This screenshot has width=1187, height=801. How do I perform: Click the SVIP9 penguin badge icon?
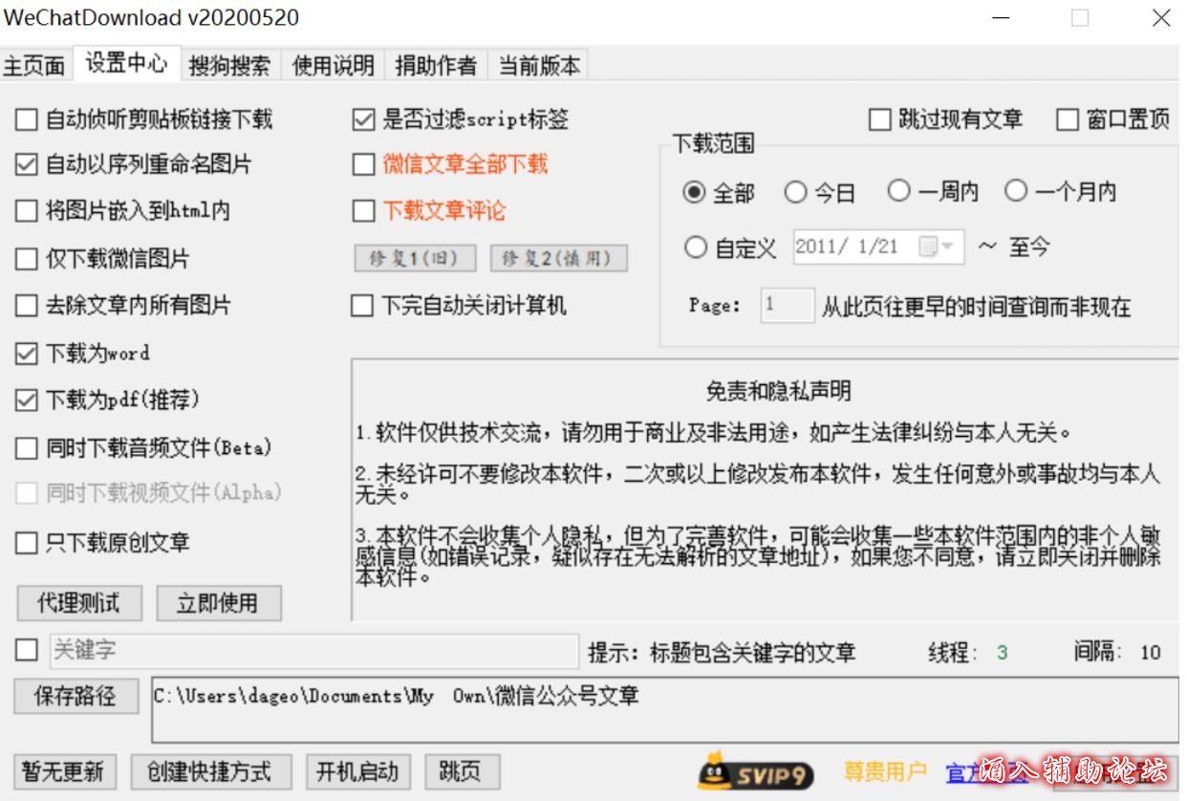[755, 771]
